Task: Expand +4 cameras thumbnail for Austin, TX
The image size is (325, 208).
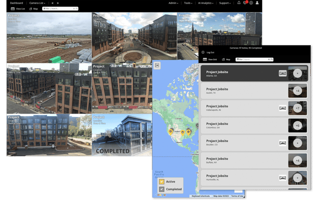Action: coord(298,91)
